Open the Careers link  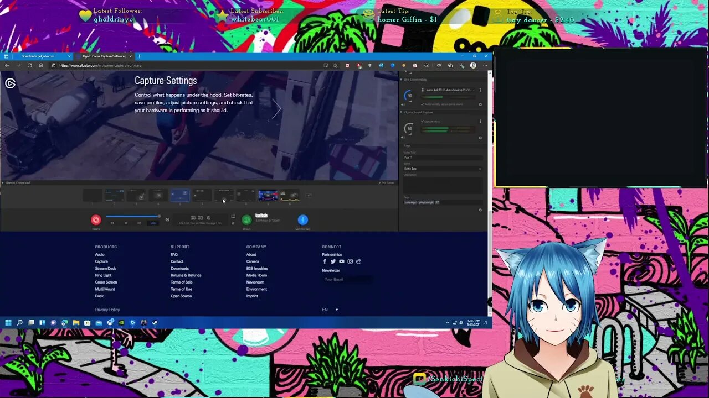tap(253, 261)
